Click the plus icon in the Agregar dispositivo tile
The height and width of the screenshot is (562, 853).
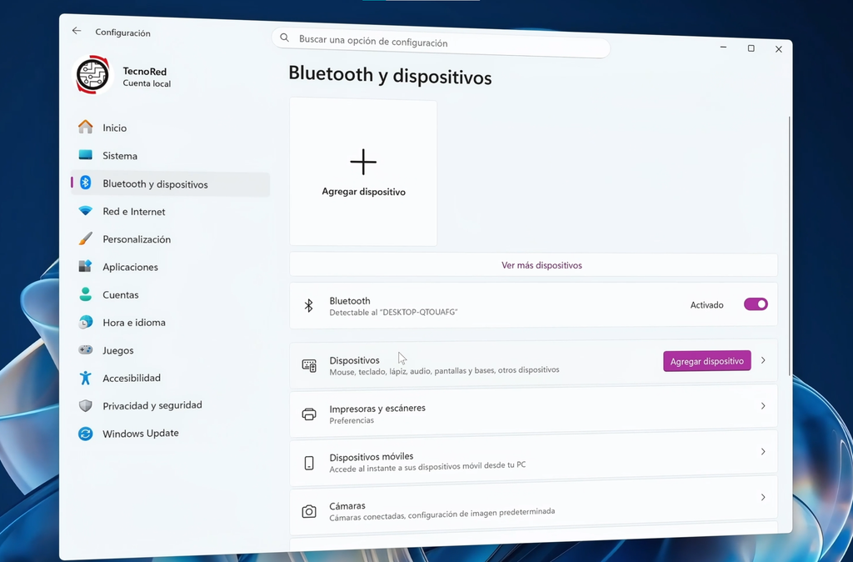click(363, 162)
